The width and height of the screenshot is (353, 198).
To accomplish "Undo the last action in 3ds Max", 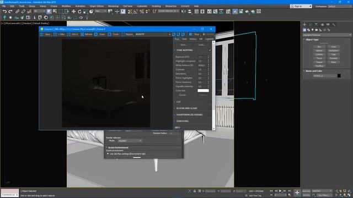I will click(x=4, y=12).
